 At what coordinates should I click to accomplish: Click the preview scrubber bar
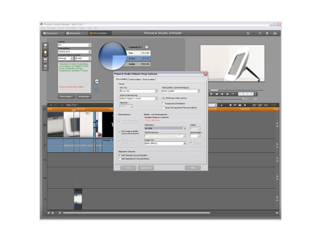pyautogui.click(x=236, y=90)
